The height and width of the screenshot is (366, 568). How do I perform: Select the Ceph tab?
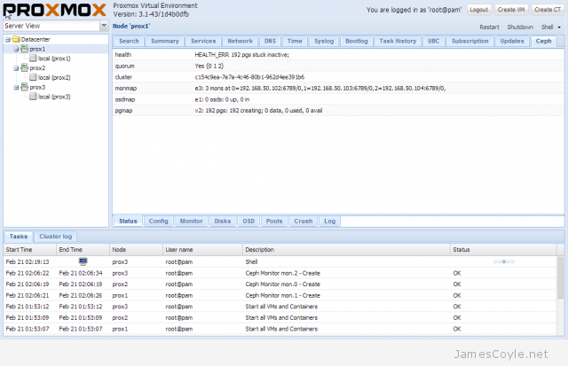543,42
